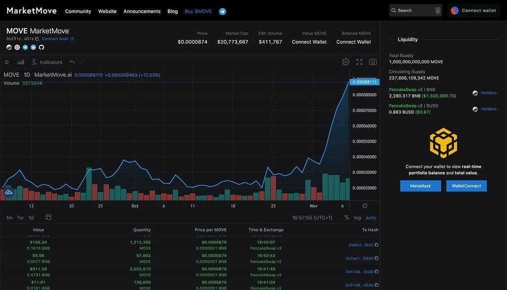
Task: Open the PancakeSwap v2 BUSD pair link
Action: tap(406, 106)
